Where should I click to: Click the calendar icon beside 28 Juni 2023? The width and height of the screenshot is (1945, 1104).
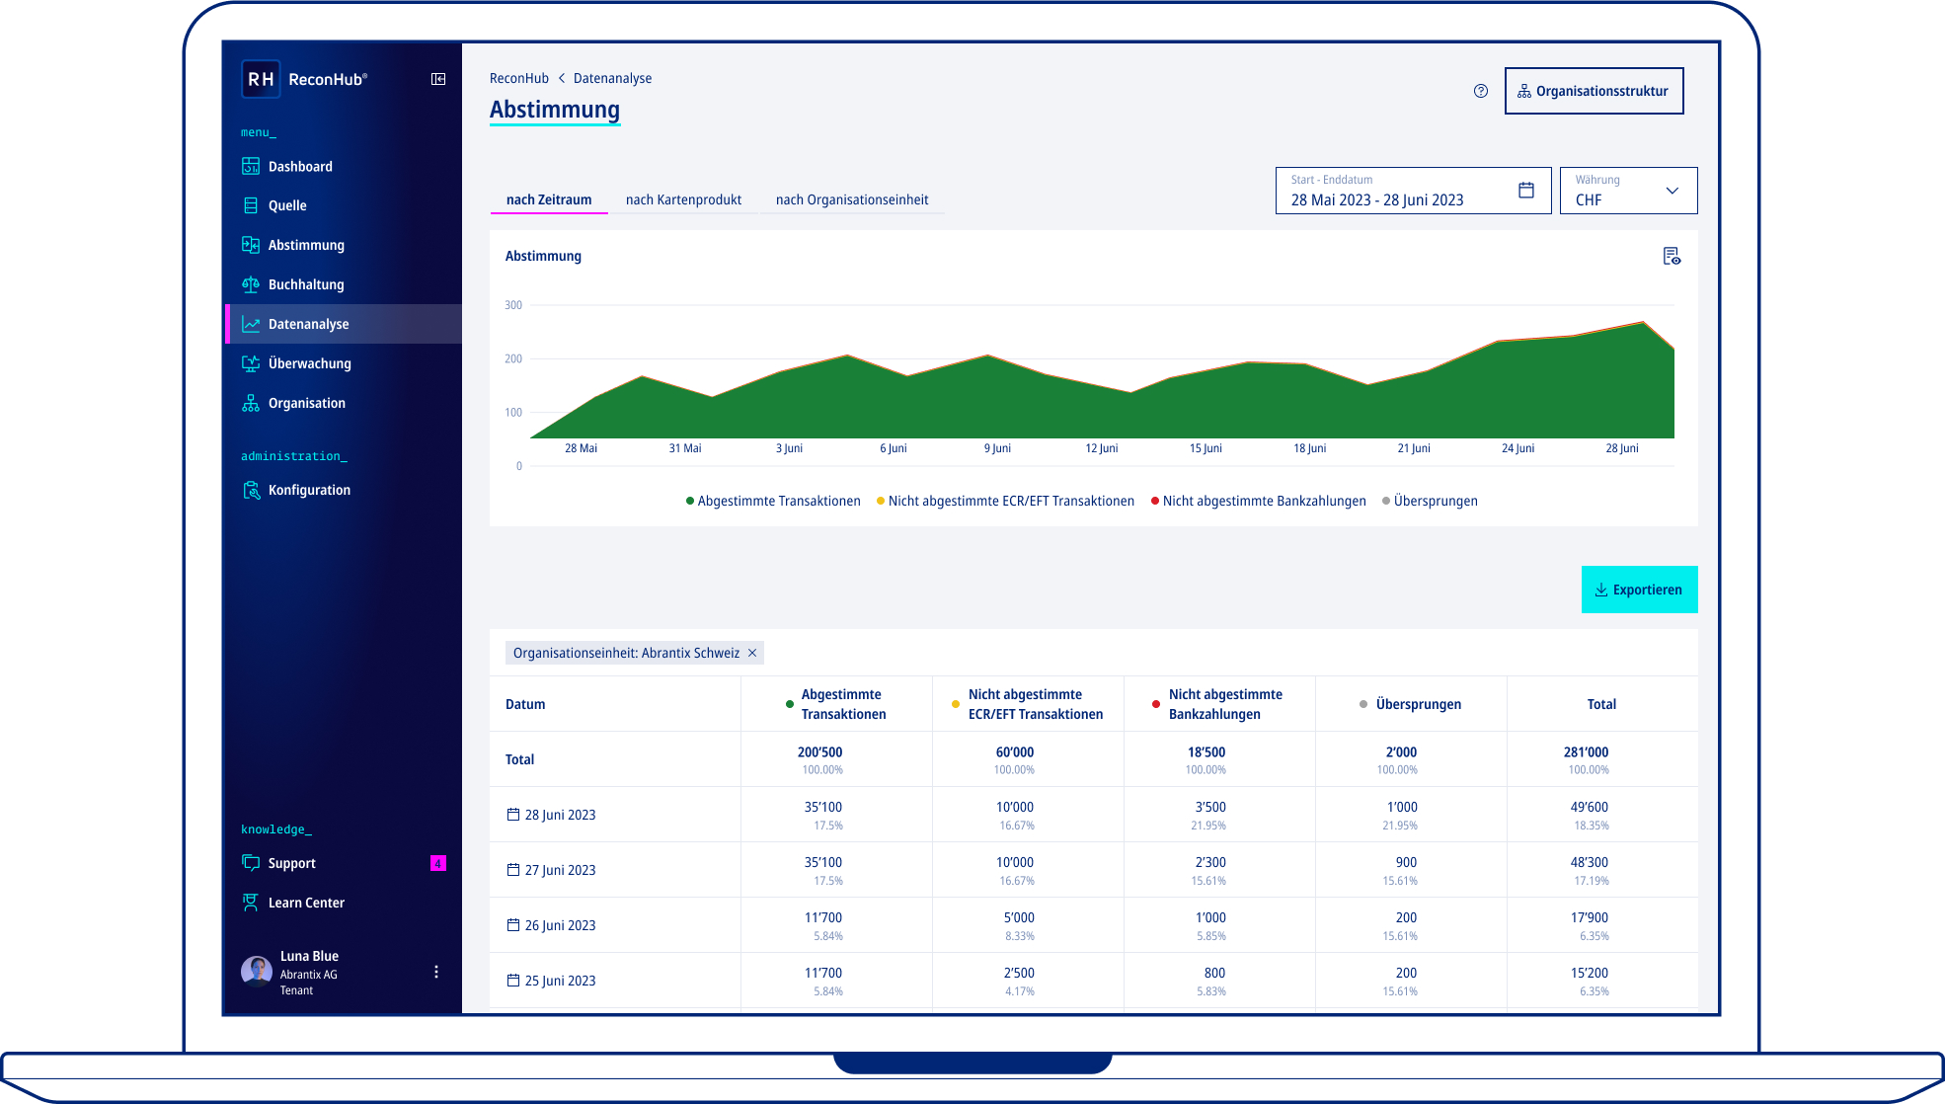[513, 815]
